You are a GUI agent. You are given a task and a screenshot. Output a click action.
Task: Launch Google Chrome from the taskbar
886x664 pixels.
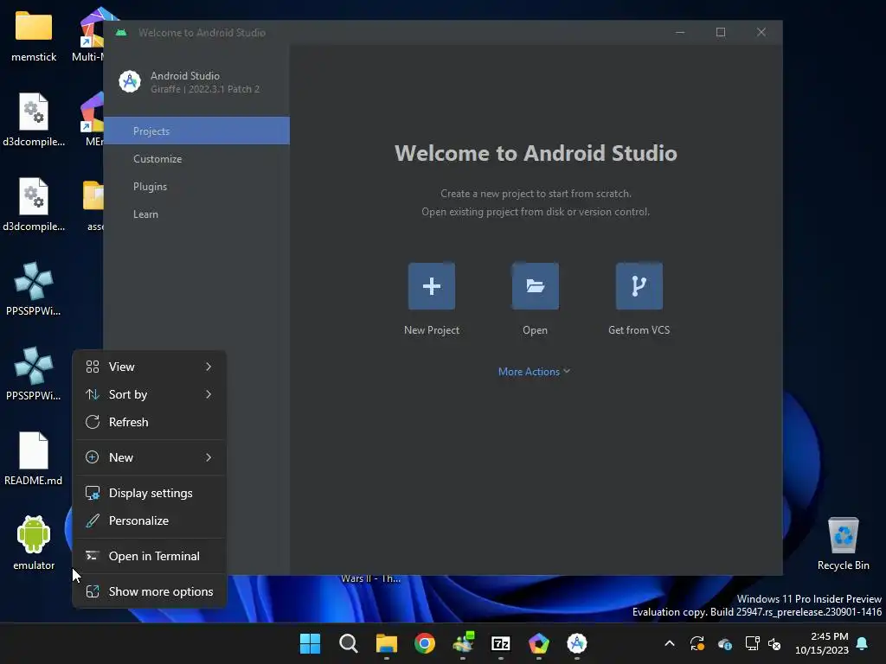coord(424,643)
